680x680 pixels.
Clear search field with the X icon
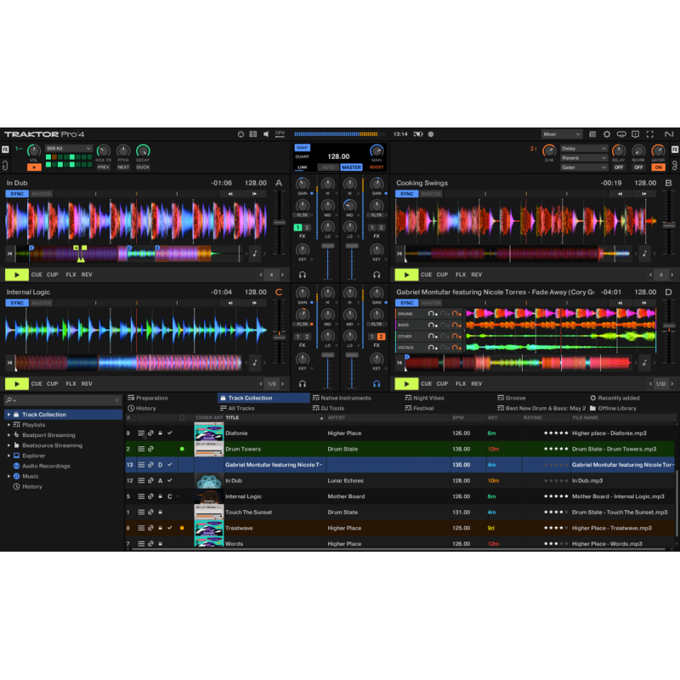pos(116,399)
